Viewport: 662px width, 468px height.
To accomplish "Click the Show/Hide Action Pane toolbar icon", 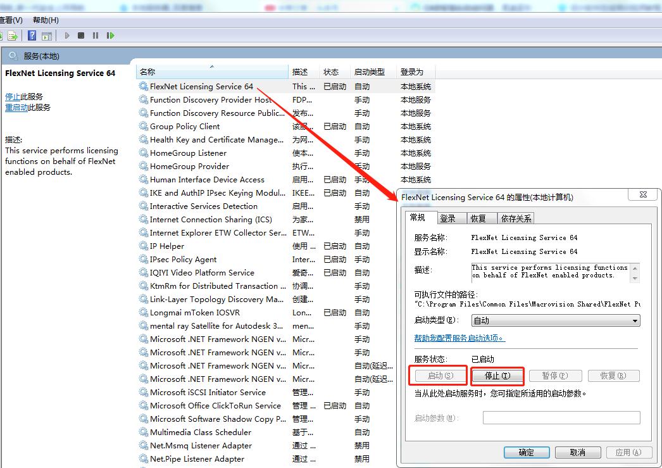I will click(47, 35).
